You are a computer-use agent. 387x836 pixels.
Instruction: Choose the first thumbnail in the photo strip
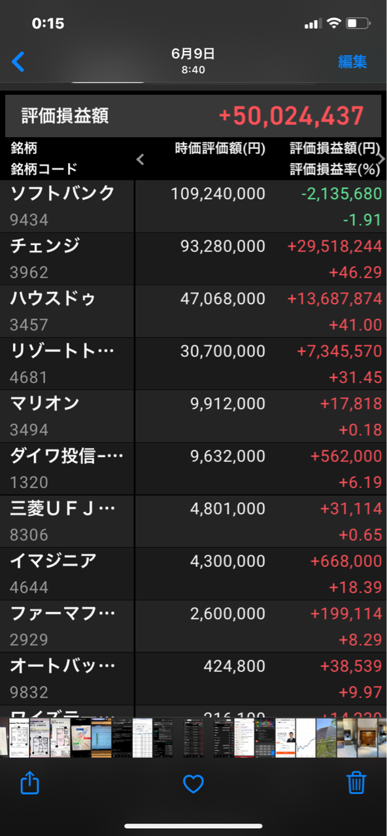point(5,738)
